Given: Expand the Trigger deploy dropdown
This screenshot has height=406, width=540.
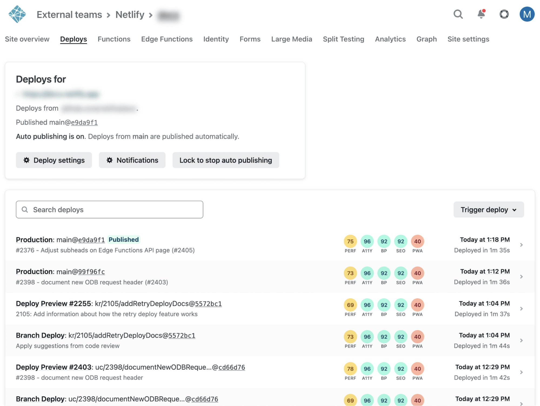Looking at the screenshot, I should (488, 210).
